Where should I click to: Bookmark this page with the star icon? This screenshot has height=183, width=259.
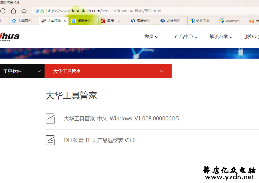24,11
